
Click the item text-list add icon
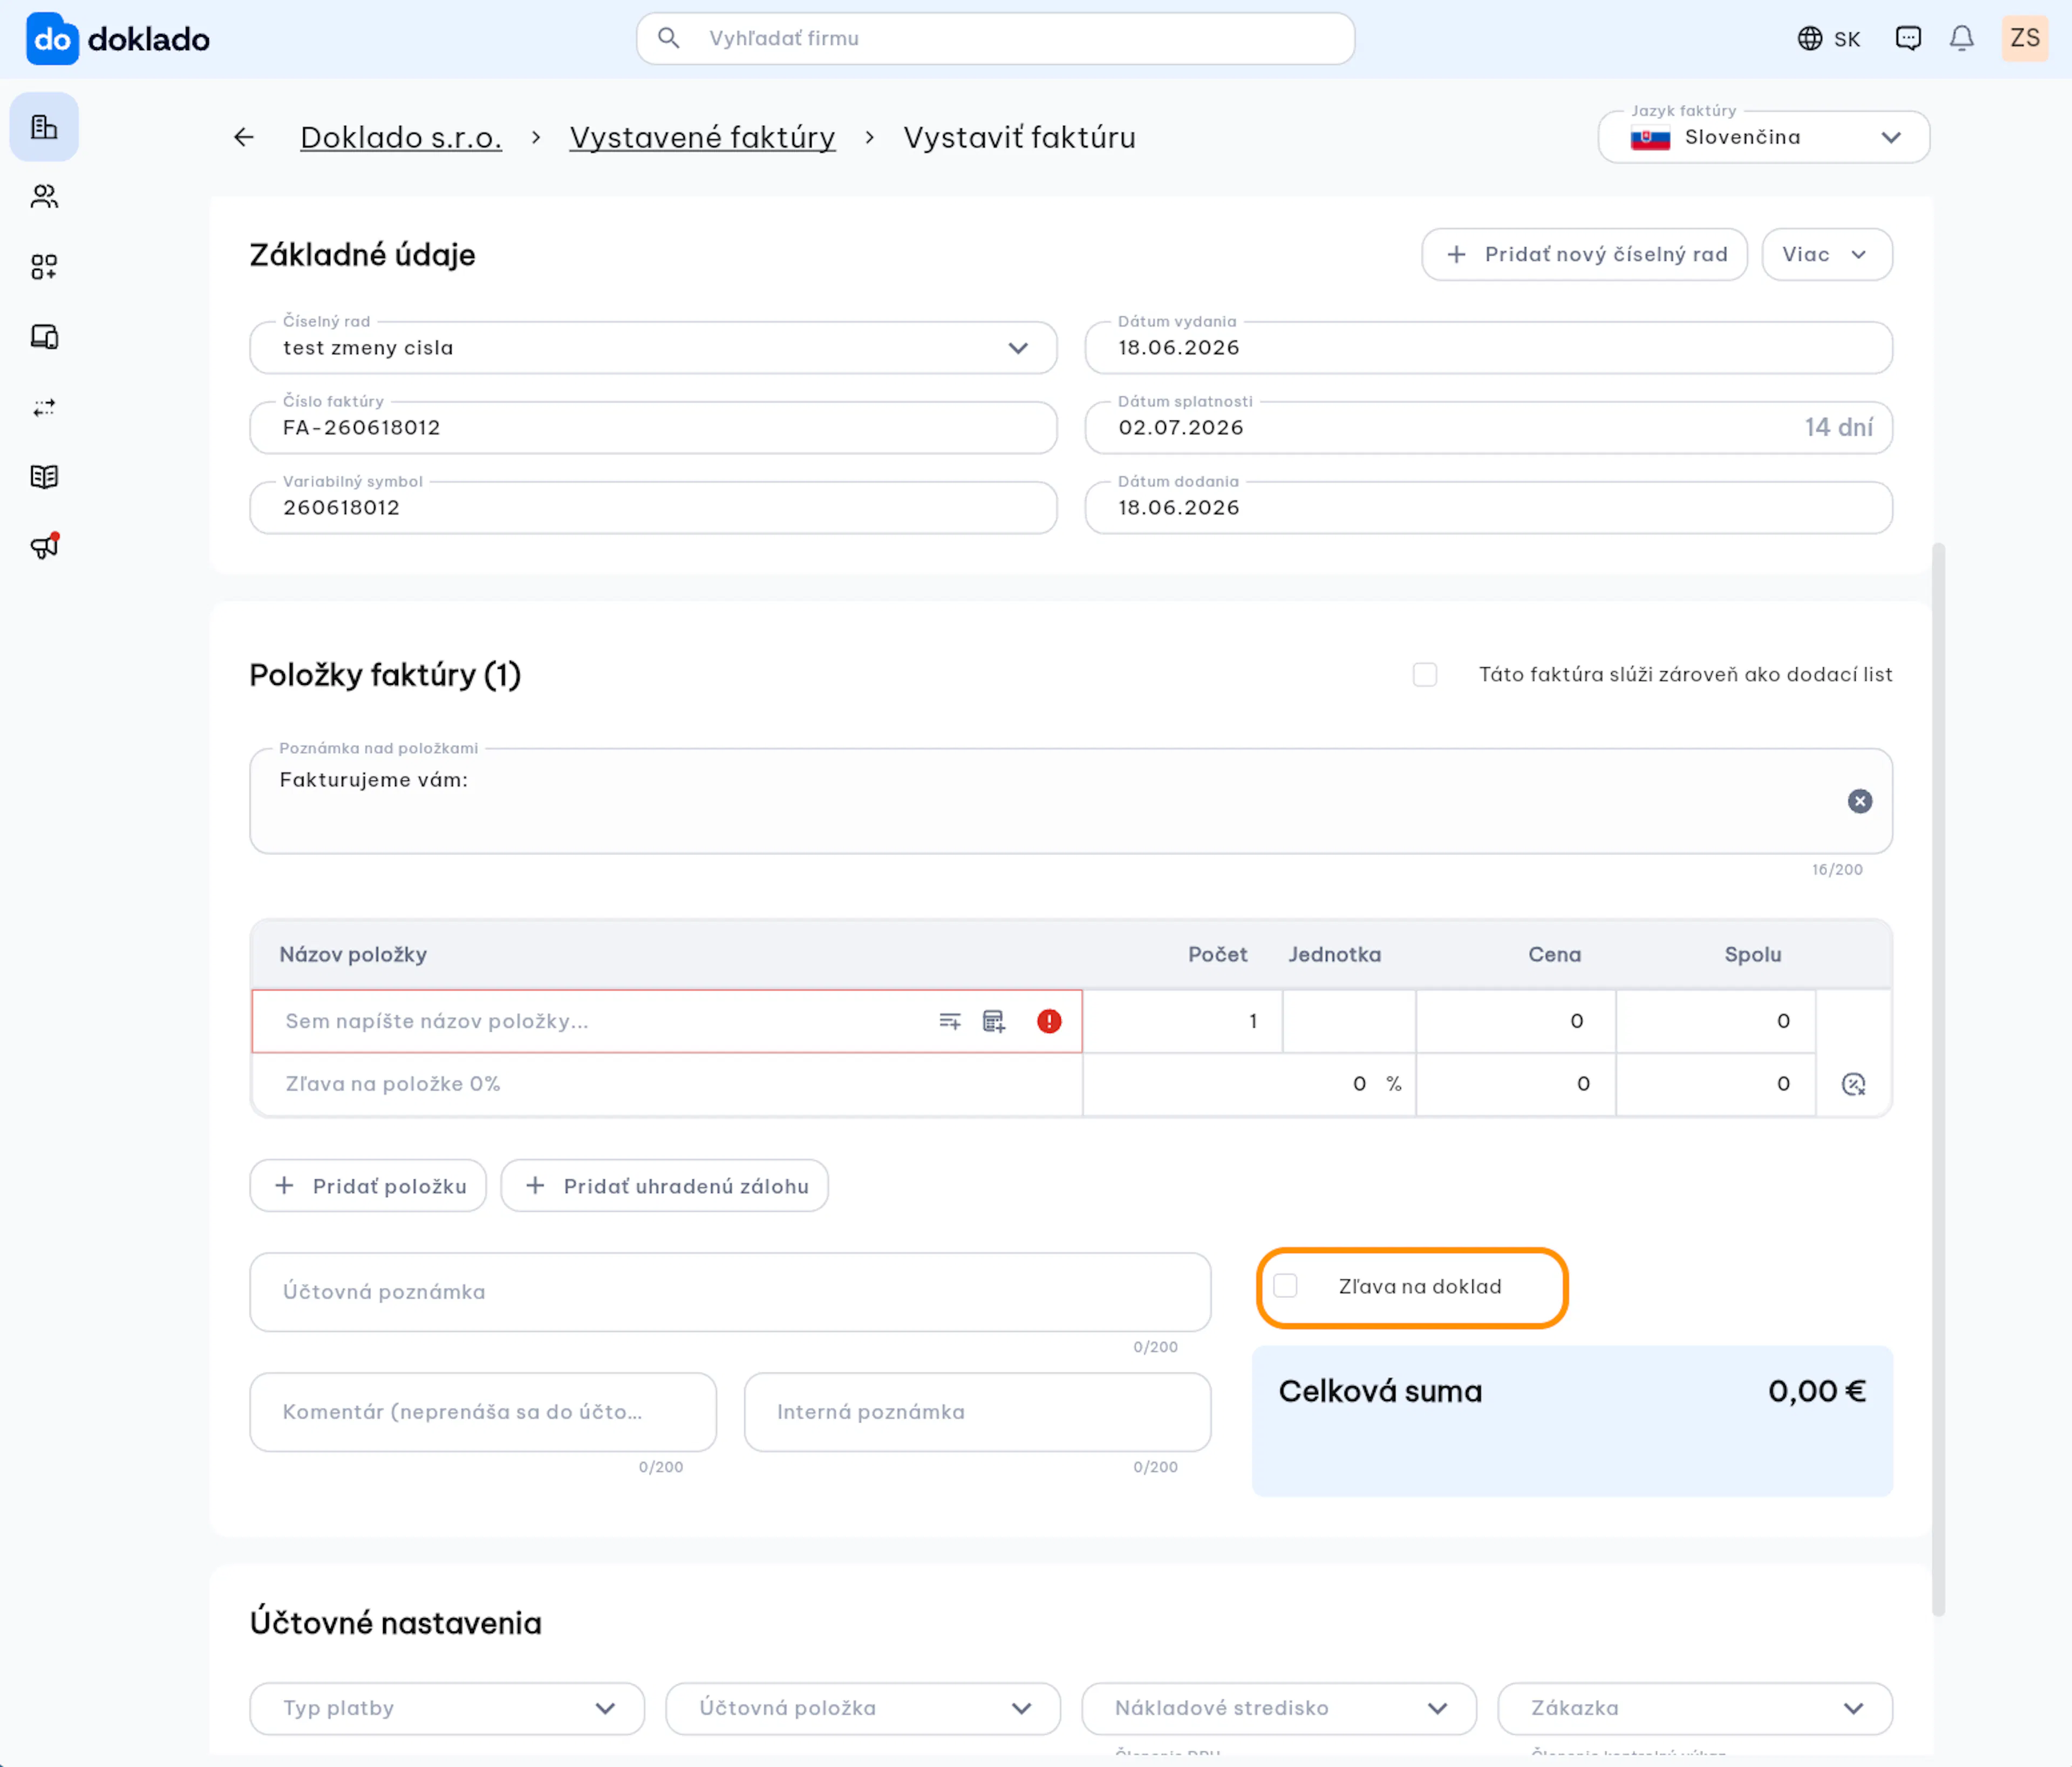950,1021
